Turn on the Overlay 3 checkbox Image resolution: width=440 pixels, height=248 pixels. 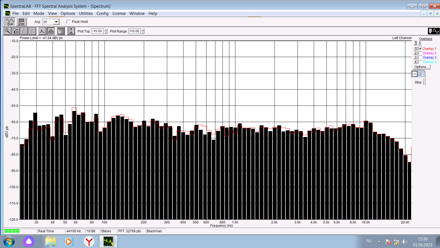420,58
